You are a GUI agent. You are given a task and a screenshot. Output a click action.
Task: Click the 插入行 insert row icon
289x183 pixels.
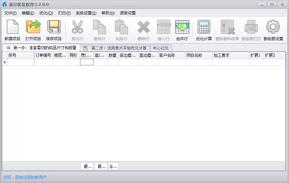click(x=163, y=27)
